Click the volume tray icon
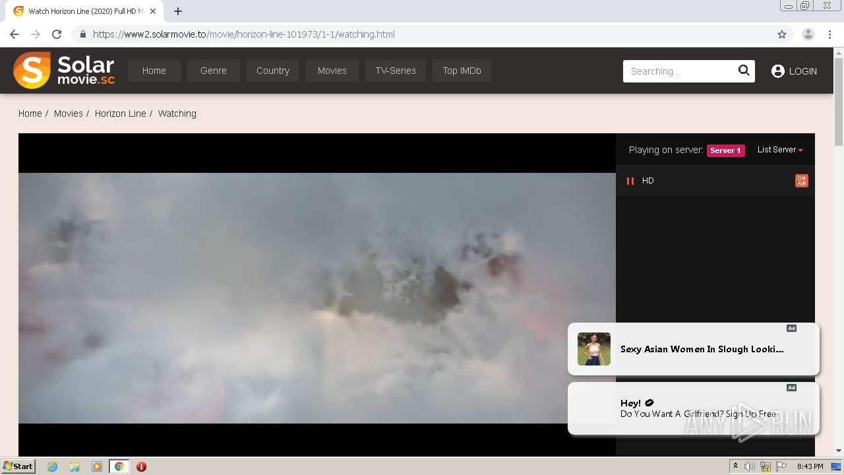The image size is (844, 475). tap(750, 466)
